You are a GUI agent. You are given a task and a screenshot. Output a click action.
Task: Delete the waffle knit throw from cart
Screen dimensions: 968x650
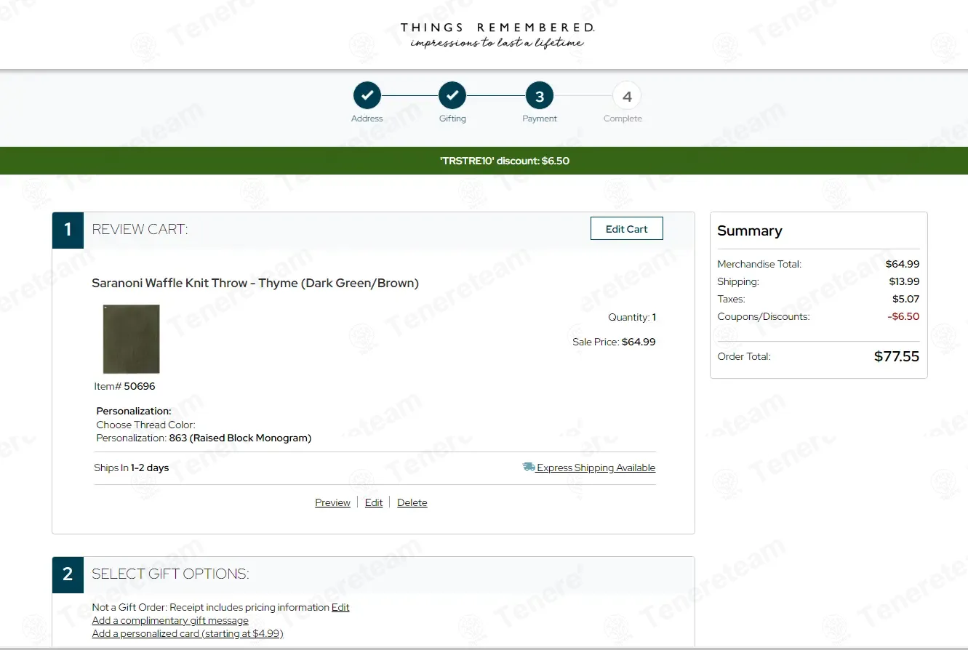[x=412, y=502]
